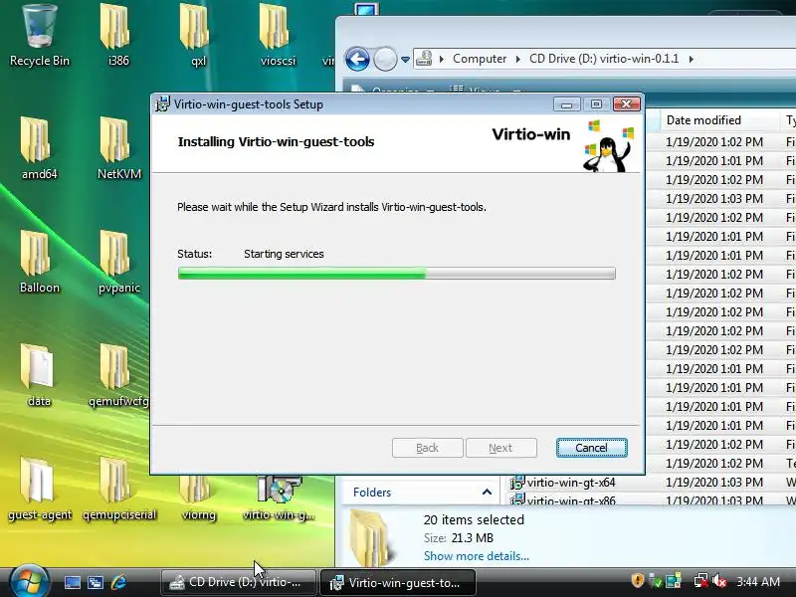Minimize the Virtio-win-guest-tools Setup window
The height and width of the screenshot is (597, 796).
(x=566, y=104)
